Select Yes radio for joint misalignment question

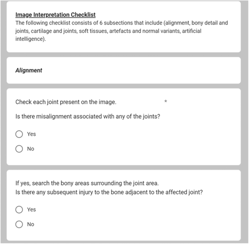point(19,134)
